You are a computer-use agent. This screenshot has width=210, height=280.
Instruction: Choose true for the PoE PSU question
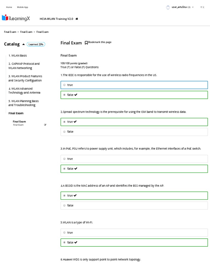point(64,159)
